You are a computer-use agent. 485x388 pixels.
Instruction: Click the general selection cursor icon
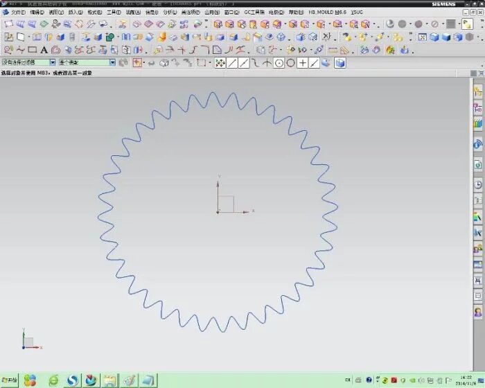pyautogui.click(x=136, y=63)
